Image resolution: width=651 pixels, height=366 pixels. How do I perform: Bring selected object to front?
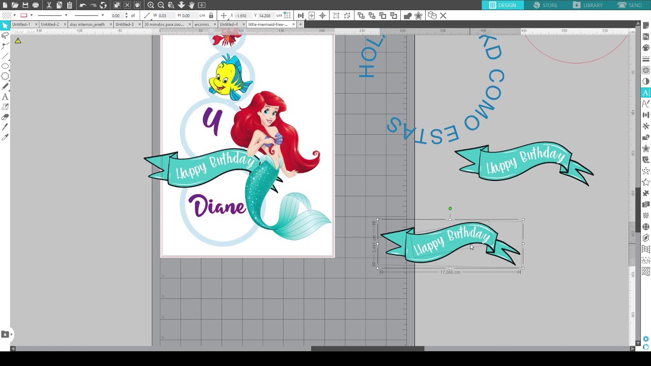[361, 16]
